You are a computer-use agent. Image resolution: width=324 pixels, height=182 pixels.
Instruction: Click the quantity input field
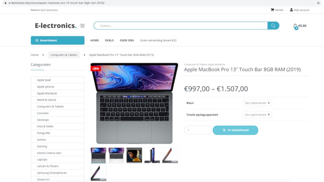(x=198, y=130)
